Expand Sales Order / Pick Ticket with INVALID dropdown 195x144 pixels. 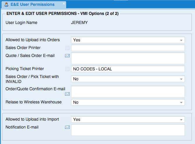128,79
